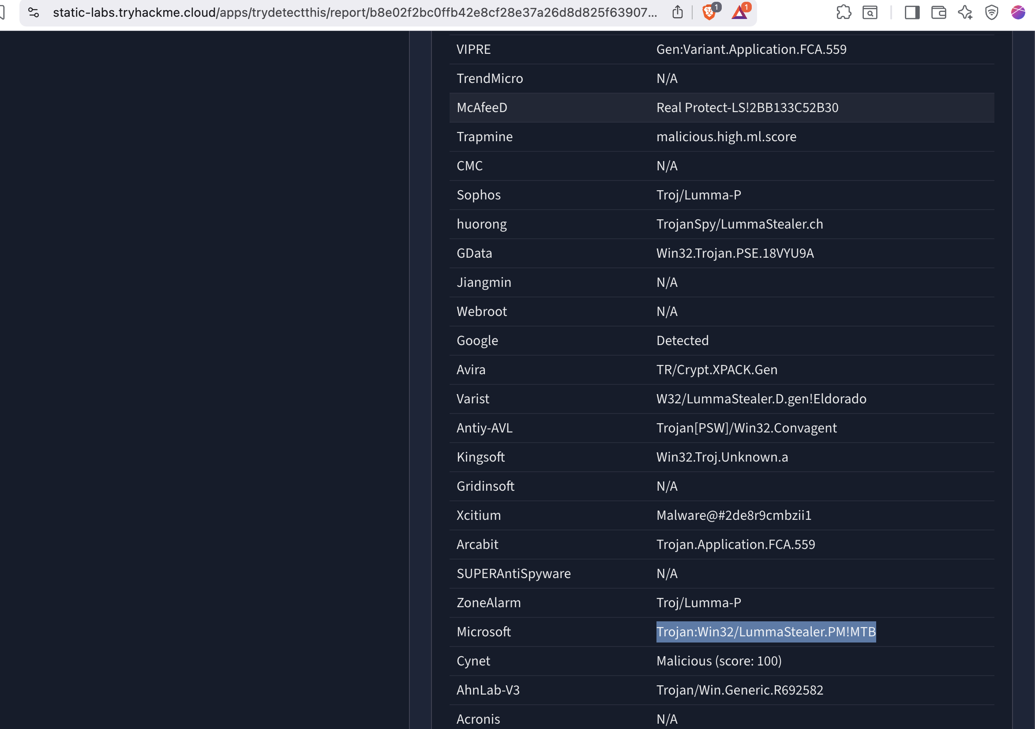Click the Cynet Malicious score row
The width and height of the screenshot is (1035, 729).
[x=722, y=661]
